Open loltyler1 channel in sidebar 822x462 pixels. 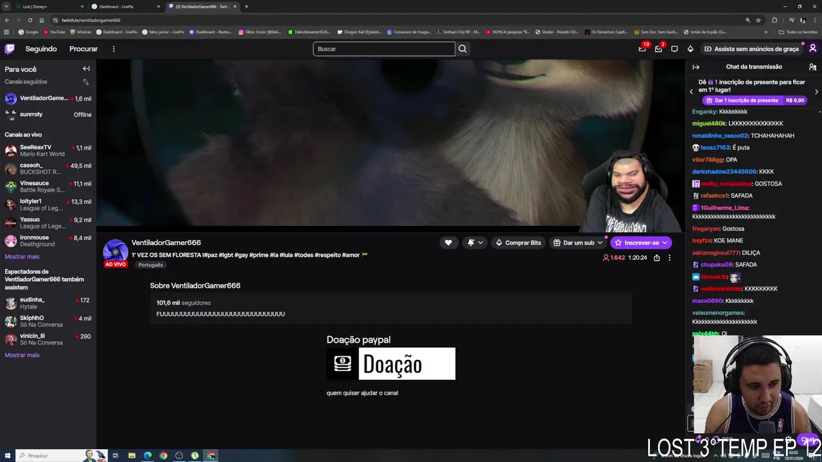pos(48,205)
